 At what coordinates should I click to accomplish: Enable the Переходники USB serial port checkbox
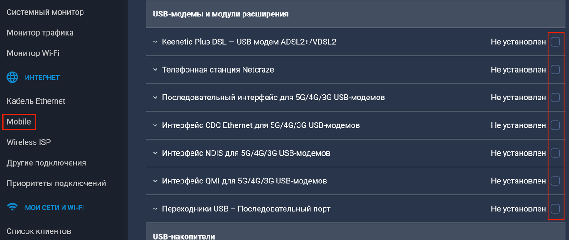[x=555, y=209]
